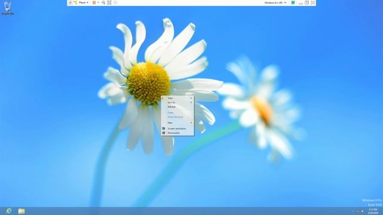Pause the virtual machine with the orange pause button
The image size is (383, 215).
94,2
